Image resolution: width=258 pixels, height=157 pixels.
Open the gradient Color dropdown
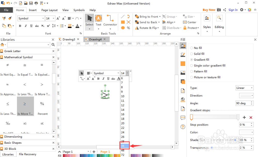click(x=246, y=132)
